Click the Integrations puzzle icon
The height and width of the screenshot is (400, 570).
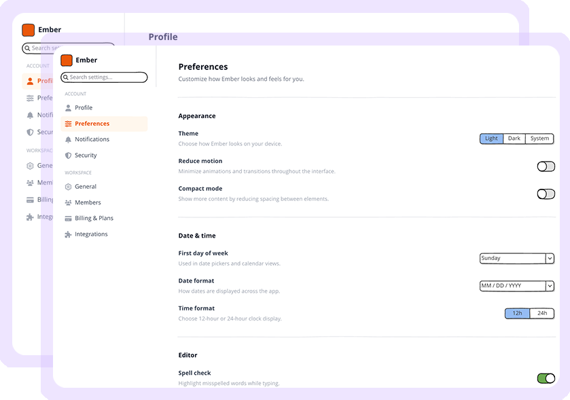(68, 234)
